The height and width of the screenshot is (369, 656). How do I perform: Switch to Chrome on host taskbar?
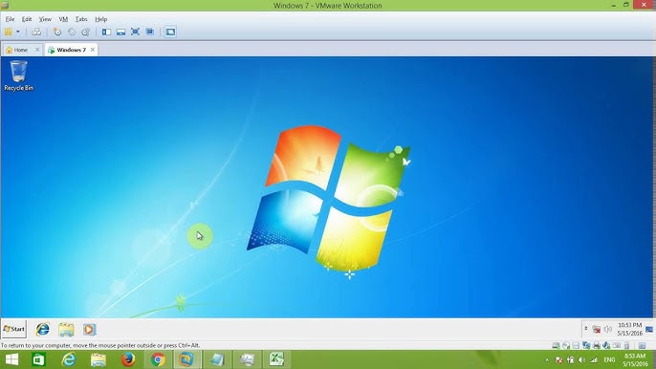click(158, 359)
